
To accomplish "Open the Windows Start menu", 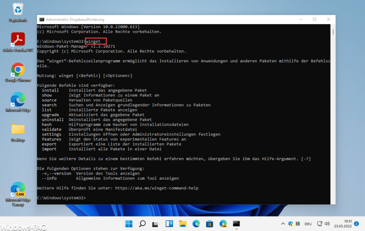I will (129, 224).
